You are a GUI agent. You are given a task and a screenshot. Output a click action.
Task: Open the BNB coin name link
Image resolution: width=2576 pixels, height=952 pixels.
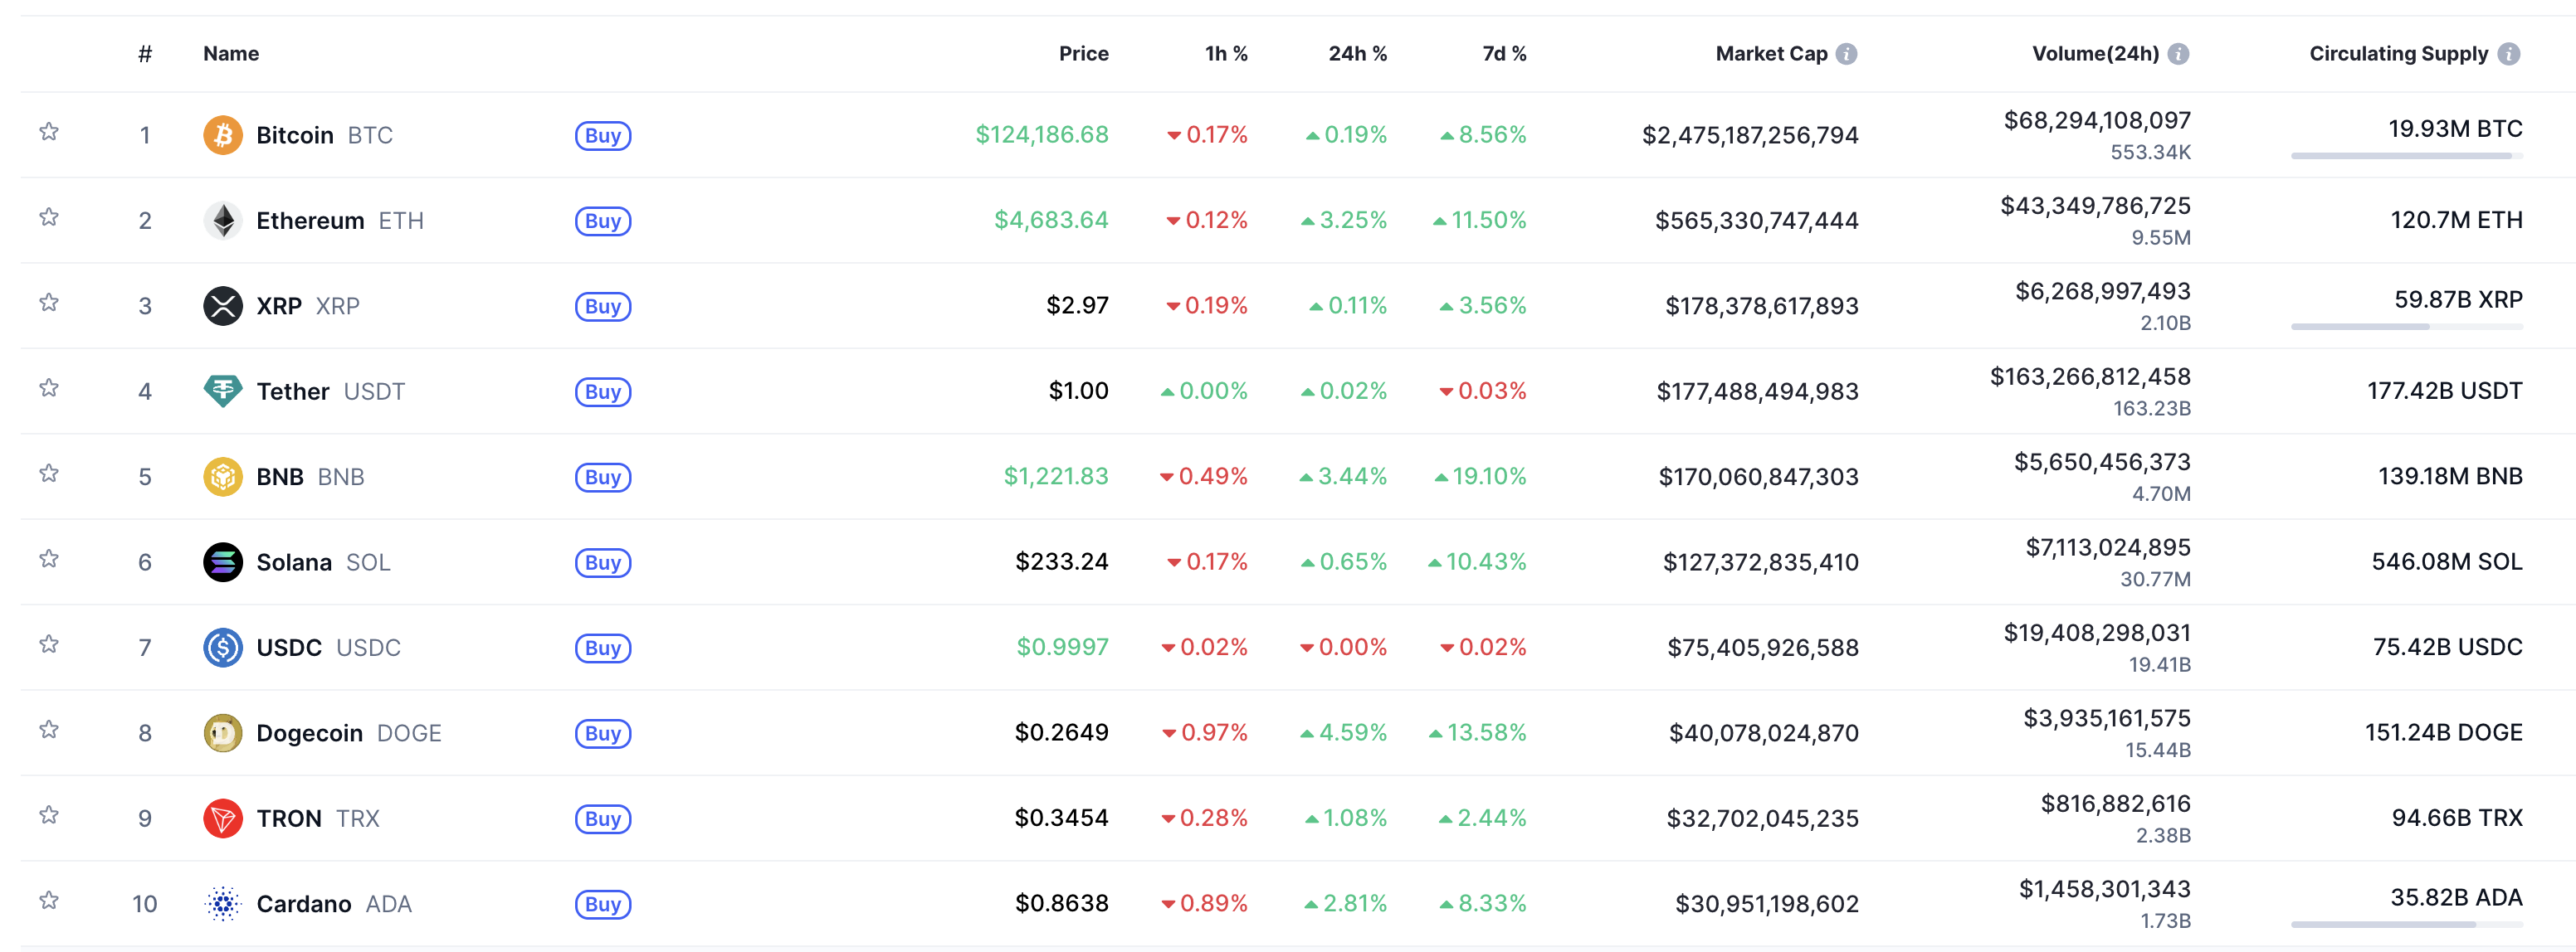point(280,478)
